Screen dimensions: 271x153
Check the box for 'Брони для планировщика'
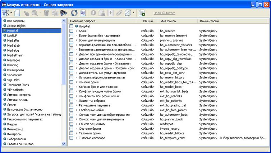click(71, 40)
